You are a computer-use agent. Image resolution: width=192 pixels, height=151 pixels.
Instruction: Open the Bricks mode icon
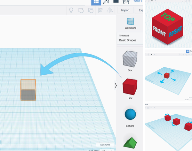click(x=116, y=2)
